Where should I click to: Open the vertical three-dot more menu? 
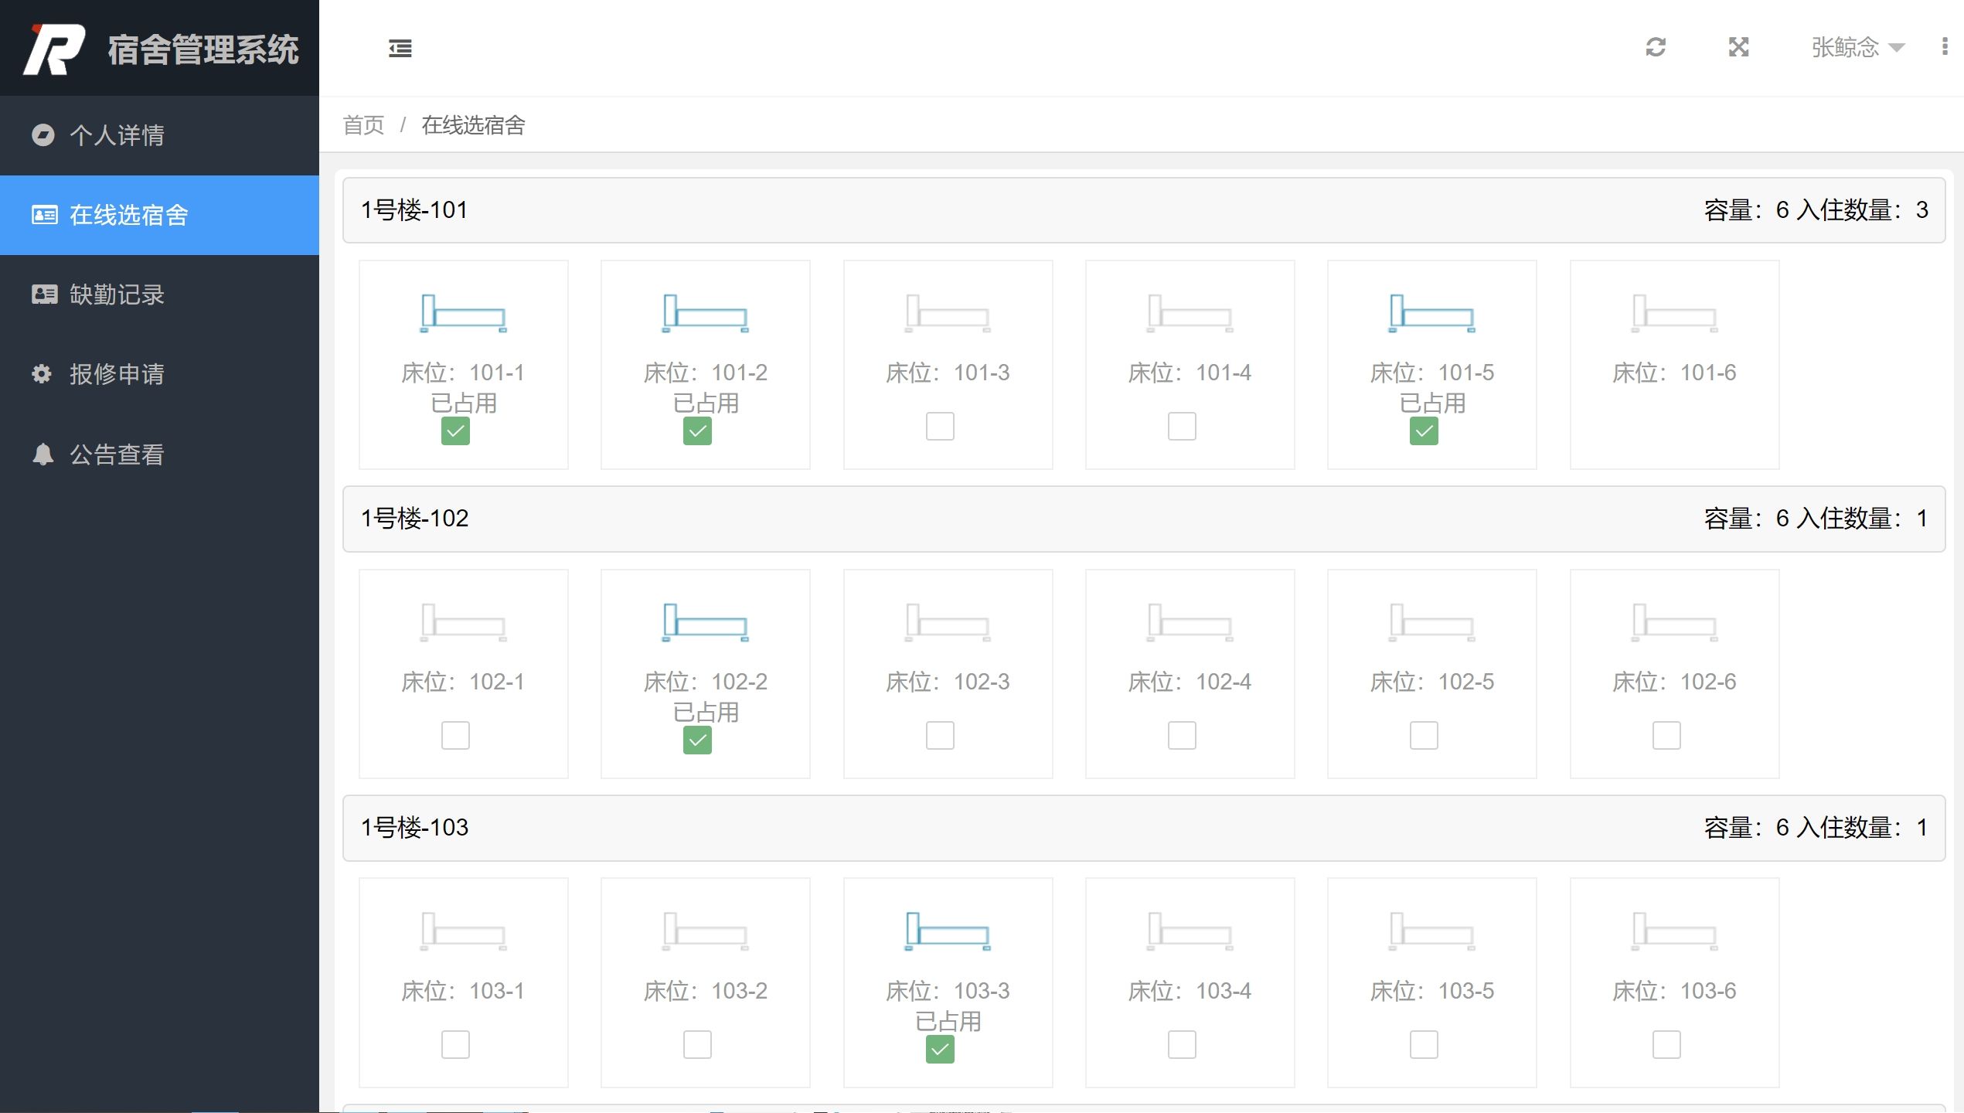pos(1944,47)
